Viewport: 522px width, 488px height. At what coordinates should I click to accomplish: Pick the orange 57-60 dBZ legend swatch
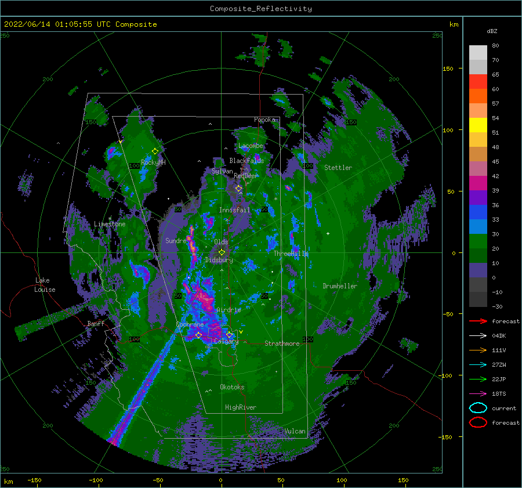(478, 96)
